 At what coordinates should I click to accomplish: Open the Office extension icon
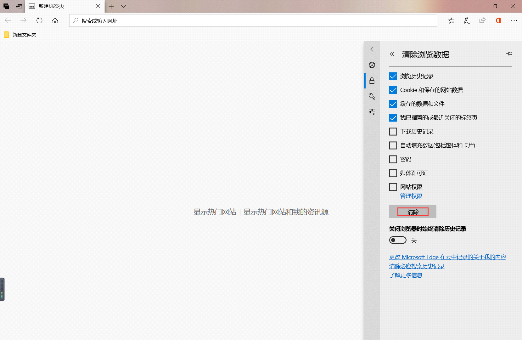(498, 20)
